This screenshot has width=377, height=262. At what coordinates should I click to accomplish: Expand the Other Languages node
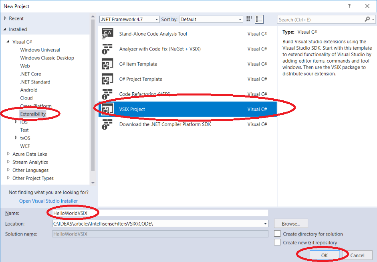coord(8,170)
